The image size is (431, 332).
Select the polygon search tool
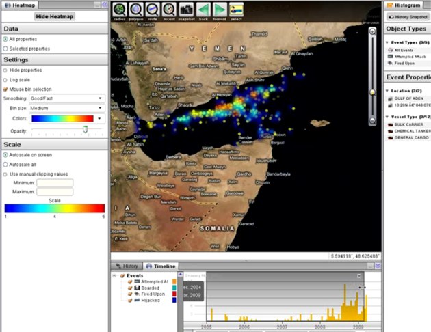pyautogui.click(x=135, y=10)
